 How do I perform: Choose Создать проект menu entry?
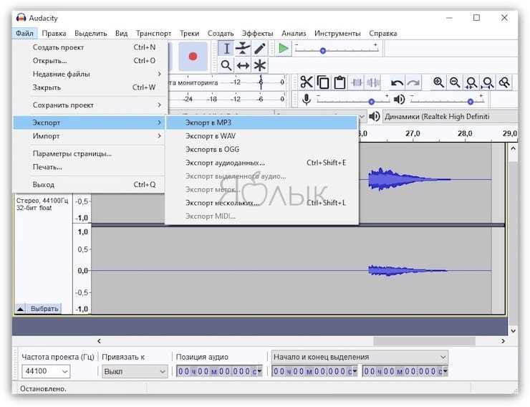(x=90, y=47)
